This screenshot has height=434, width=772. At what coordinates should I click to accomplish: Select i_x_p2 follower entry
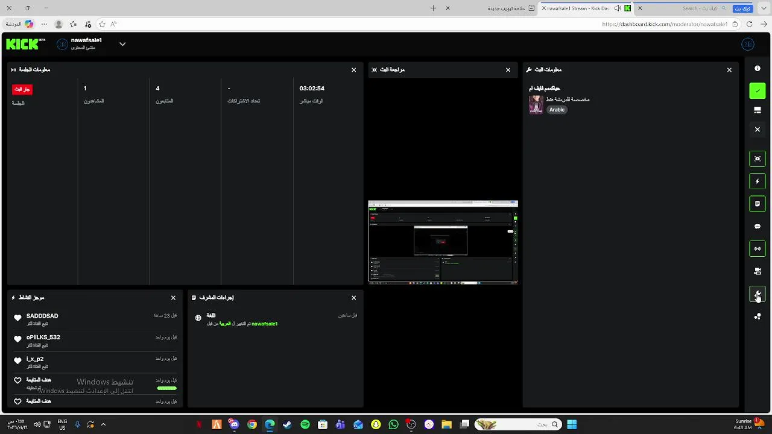(x=95, y=362)
